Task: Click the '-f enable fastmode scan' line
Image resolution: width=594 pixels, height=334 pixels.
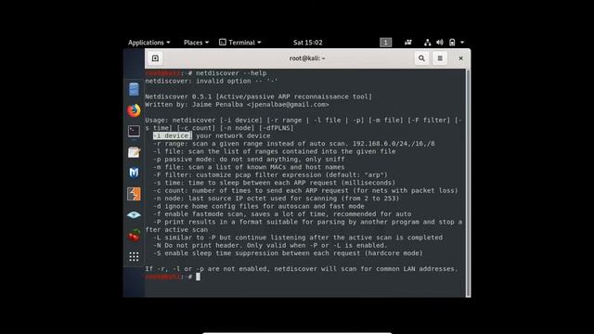Action: coord(282,214)
